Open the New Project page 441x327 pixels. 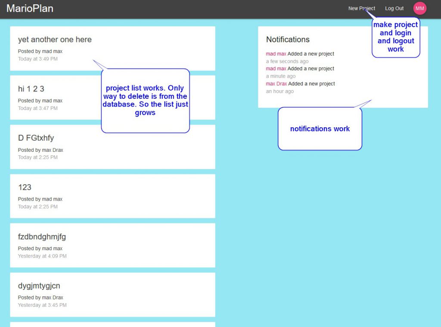click(361, 8)
